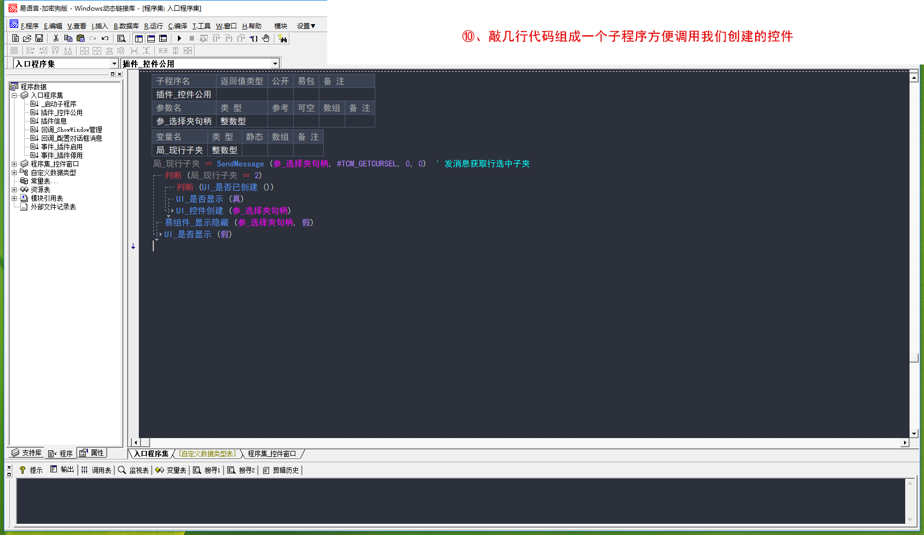The height and width of the screenshot is (535, 924).
Task: Expand the 资源表 tree node
Action: click(x=14, y=190)
